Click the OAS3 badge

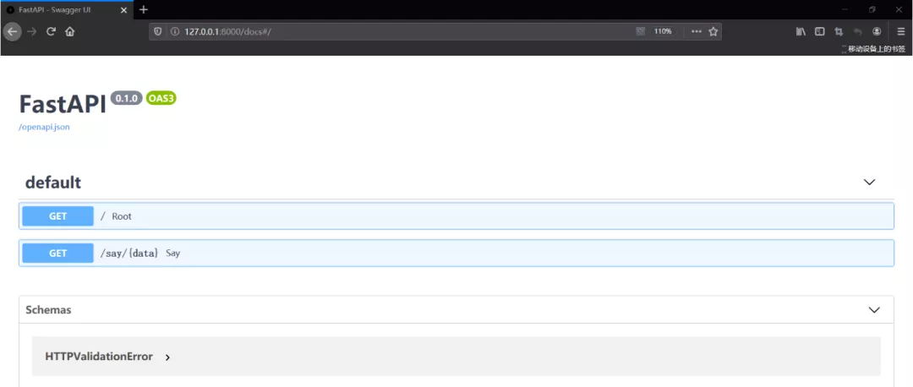coord(161,98)
